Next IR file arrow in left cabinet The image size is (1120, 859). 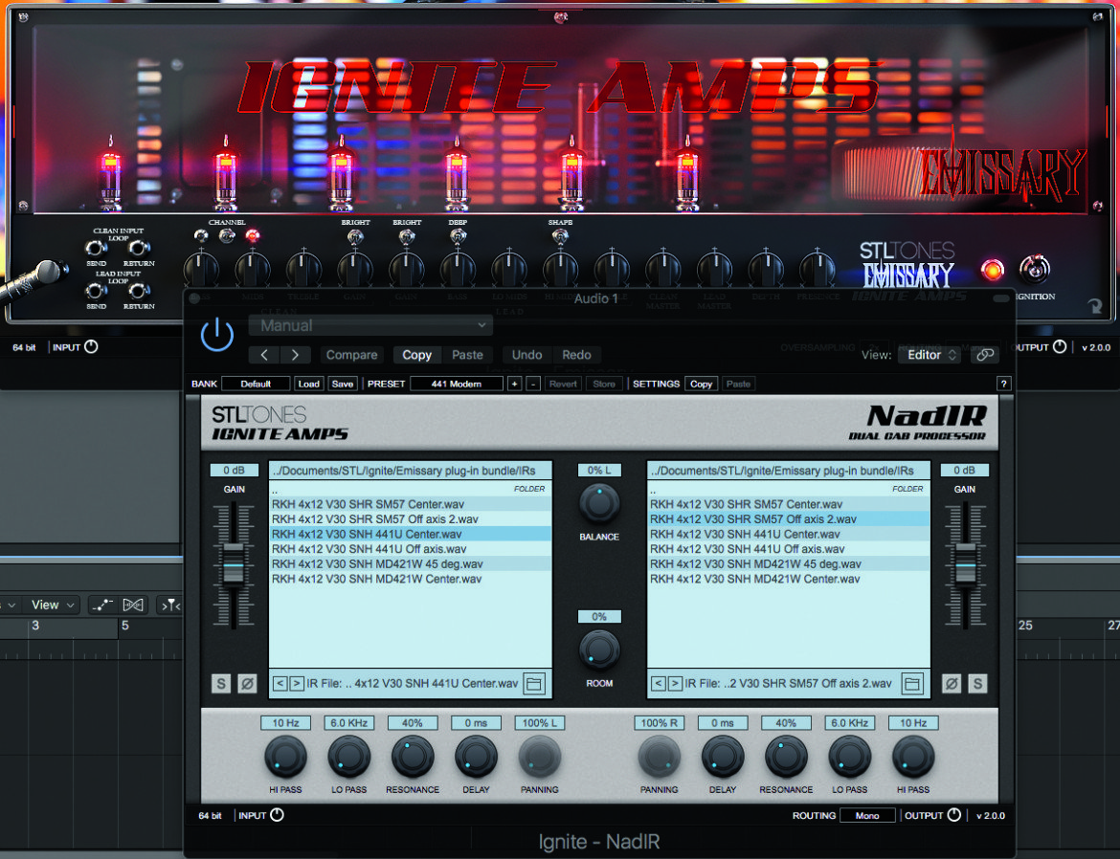pyautogui.click(x=297, y=683)
